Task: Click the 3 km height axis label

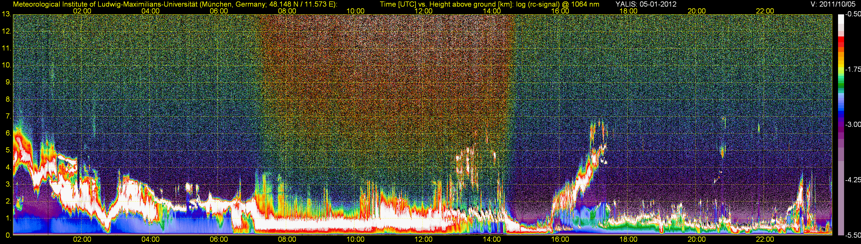Action: point(8,185)
